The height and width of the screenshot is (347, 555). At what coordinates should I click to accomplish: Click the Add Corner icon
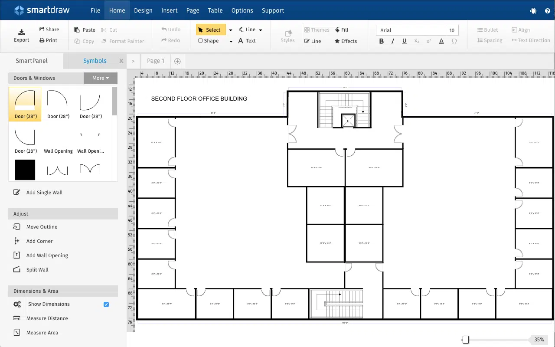click(x=17, y=241)
